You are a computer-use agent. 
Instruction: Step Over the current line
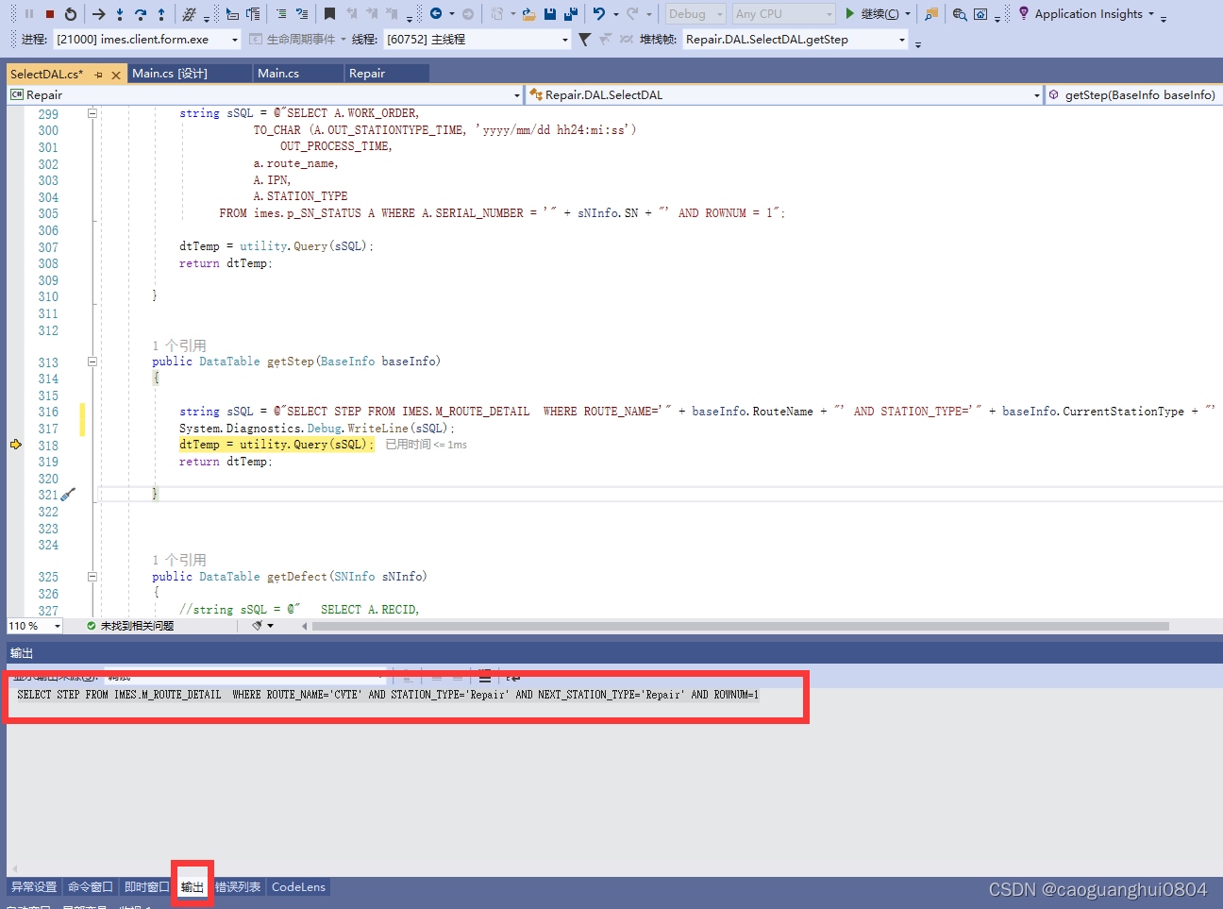pos(141,14)
